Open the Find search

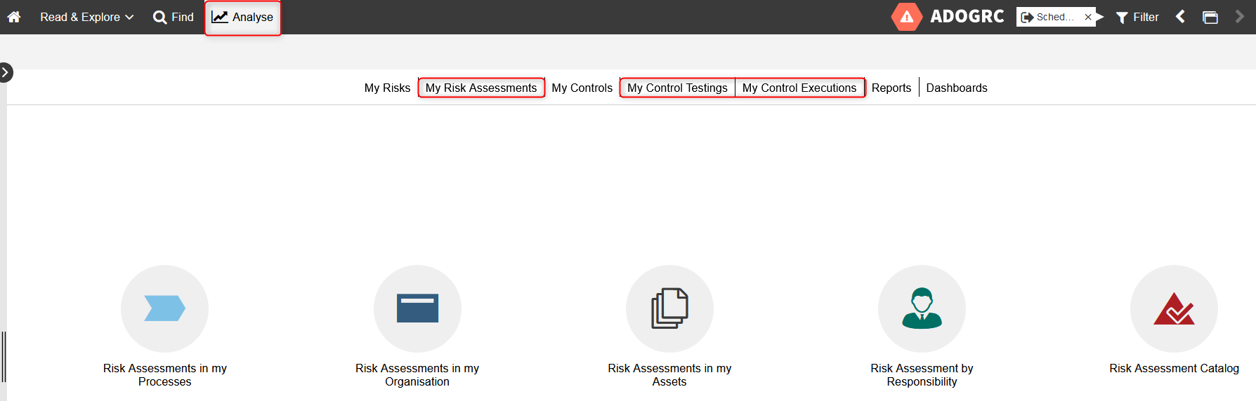click(x=173, y=17)
